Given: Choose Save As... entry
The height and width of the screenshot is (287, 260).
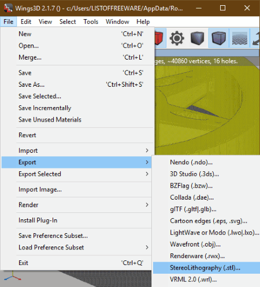Looking at the screenshot, I should pos(77,84).
